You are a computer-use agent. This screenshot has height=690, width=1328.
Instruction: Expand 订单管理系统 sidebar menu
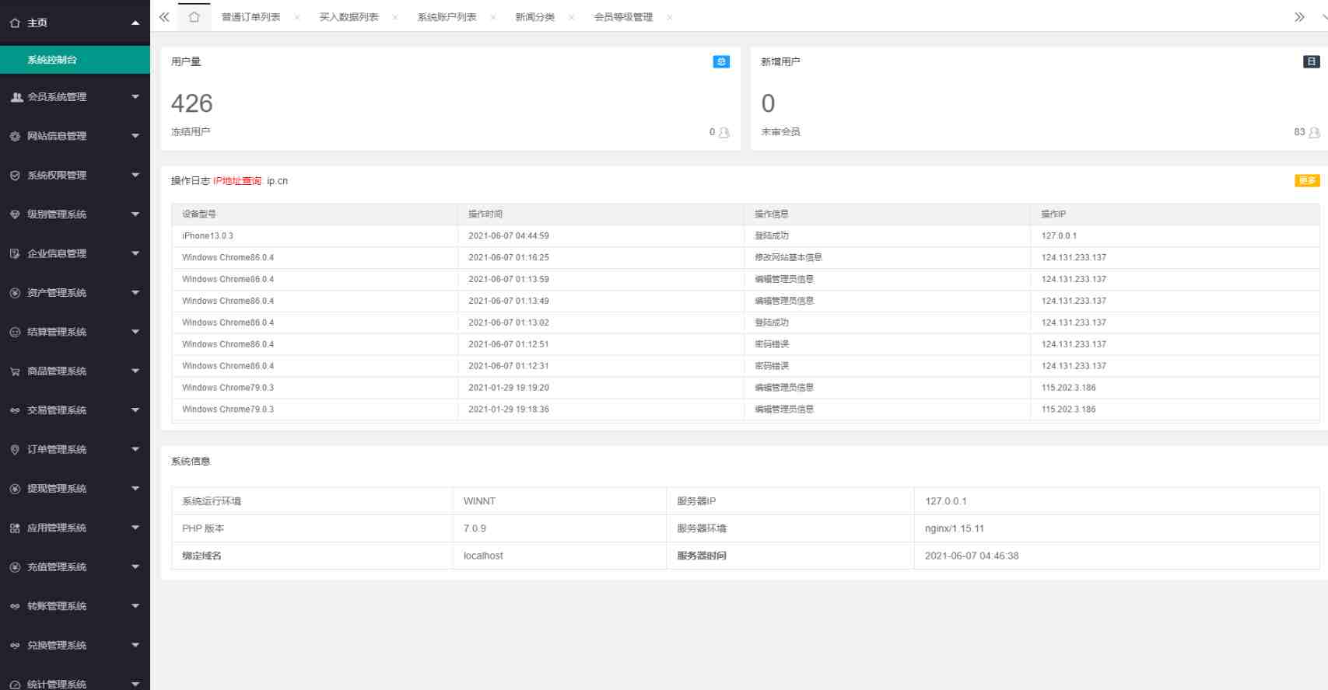point(75,450)
